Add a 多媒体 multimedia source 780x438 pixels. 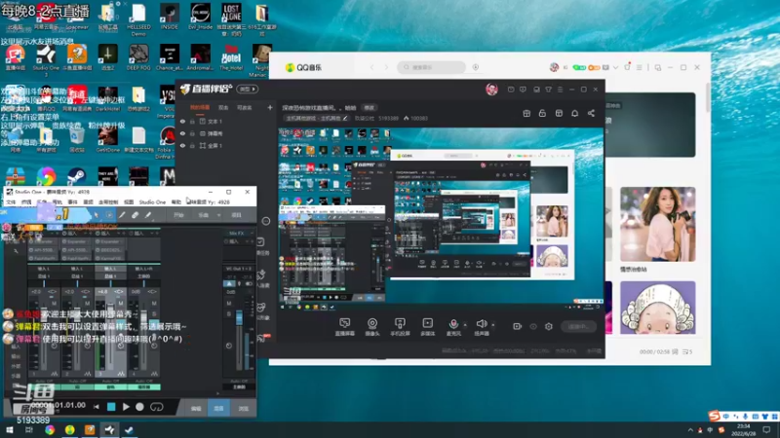pyautogui.click(x=428, y=327)
